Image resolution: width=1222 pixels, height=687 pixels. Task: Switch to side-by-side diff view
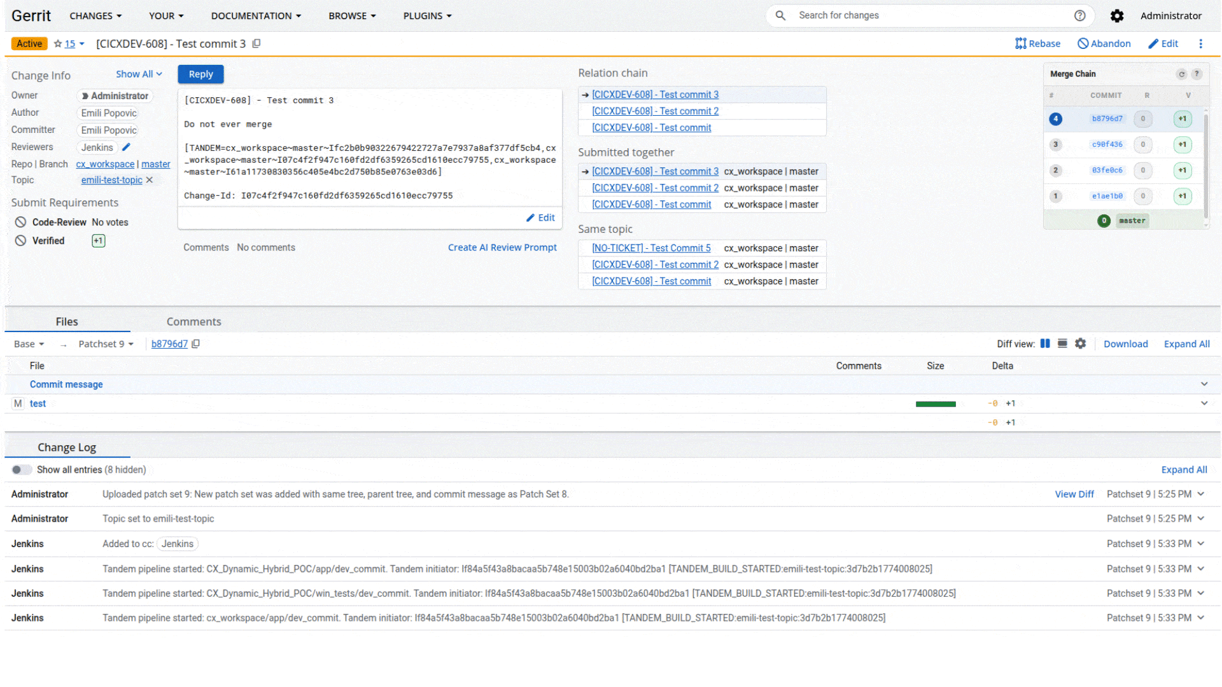(x=1045, y=343)
